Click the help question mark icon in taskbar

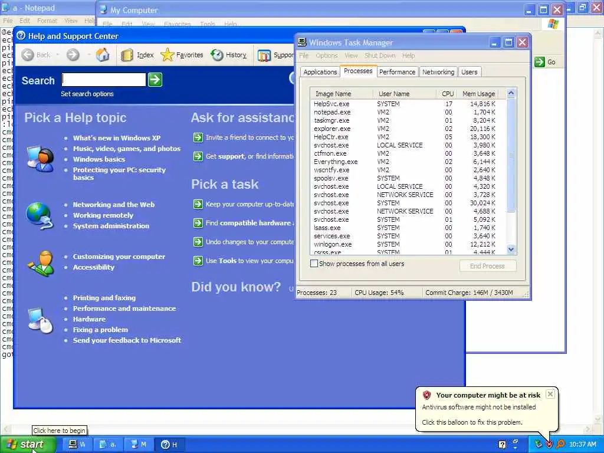point(503,445)
